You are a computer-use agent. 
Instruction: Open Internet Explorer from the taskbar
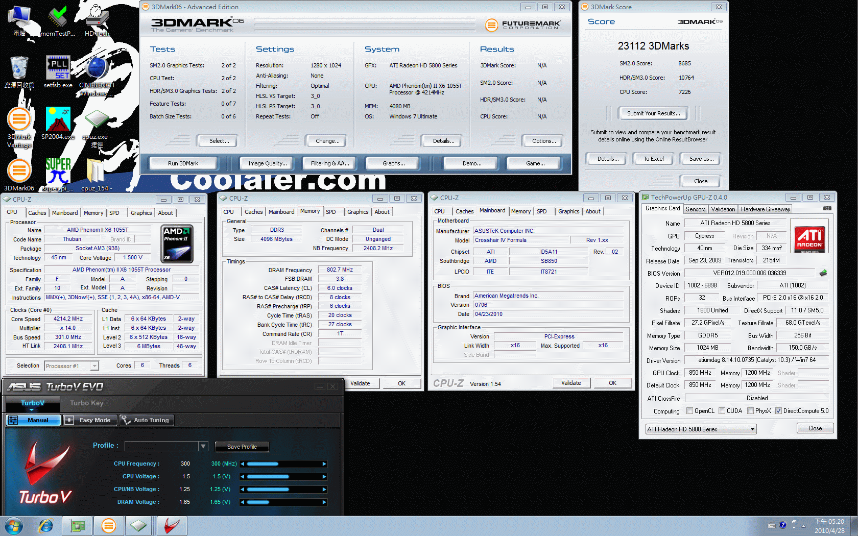[x=46, y=525]
